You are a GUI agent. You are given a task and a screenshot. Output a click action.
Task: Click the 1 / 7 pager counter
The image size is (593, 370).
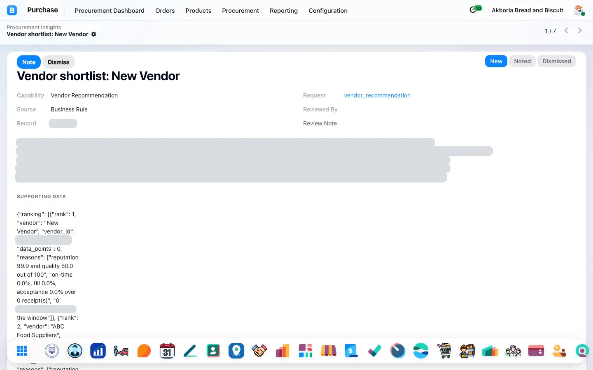[x=550, y=31]
